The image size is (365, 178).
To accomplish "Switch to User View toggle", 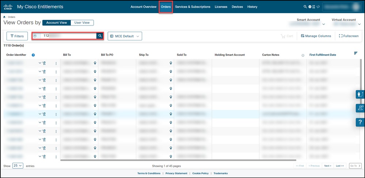I will 82,23.
